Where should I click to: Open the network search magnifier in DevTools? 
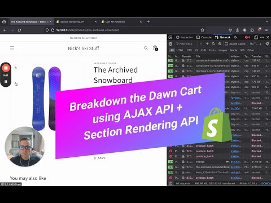pyautogui.click(x=213, y=44)
